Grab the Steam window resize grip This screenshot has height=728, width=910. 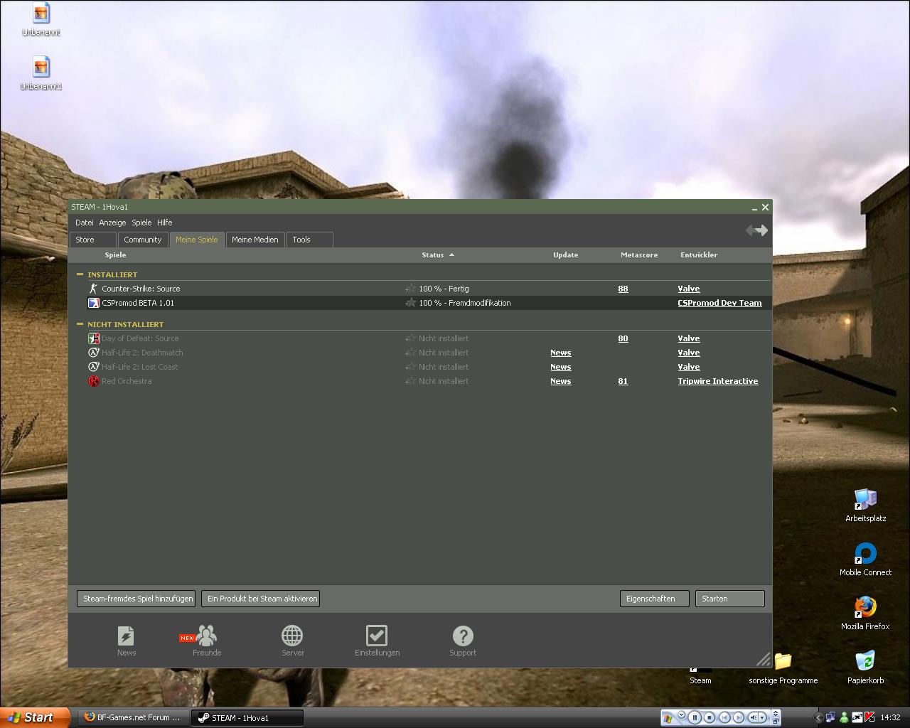(764, 659)
